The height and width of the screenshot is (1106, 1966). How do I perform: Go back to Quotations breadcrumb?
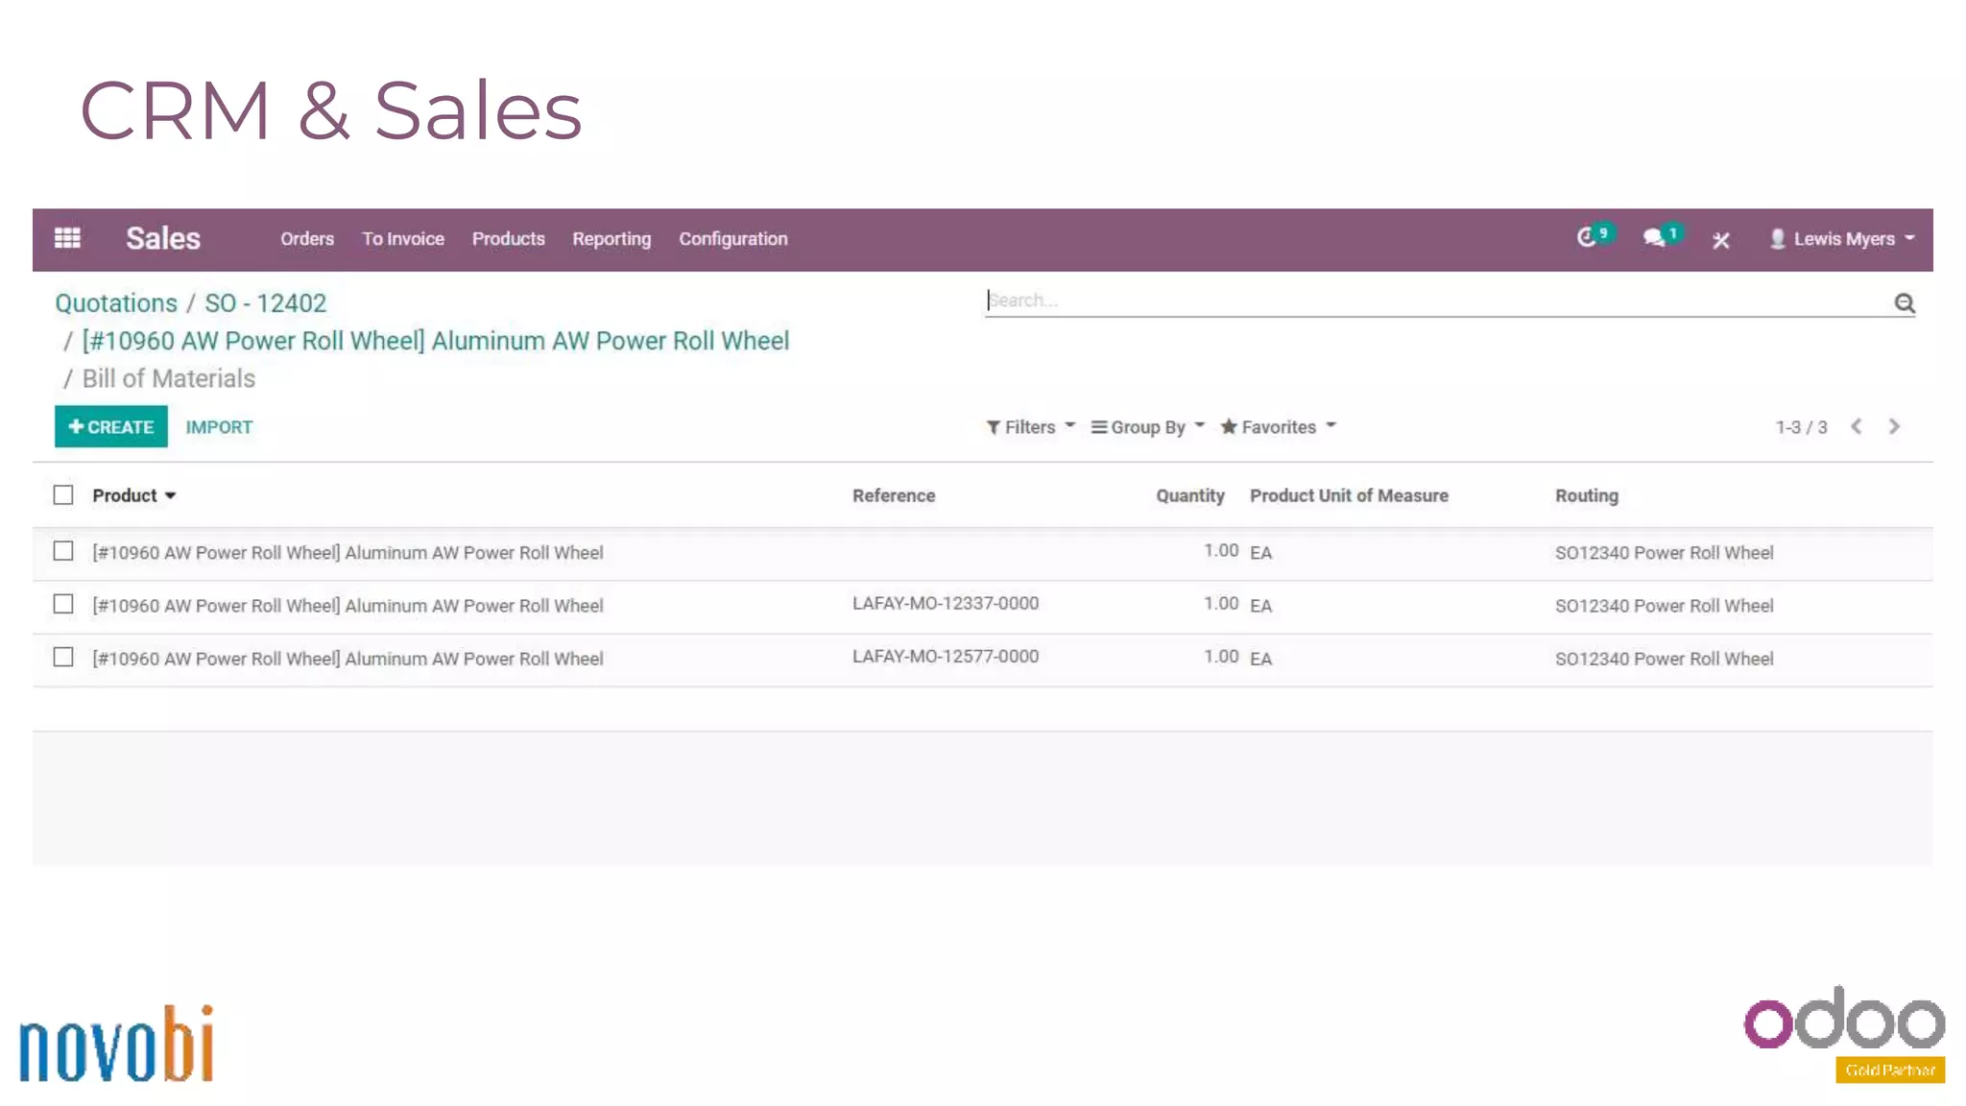tap(116, 303)
